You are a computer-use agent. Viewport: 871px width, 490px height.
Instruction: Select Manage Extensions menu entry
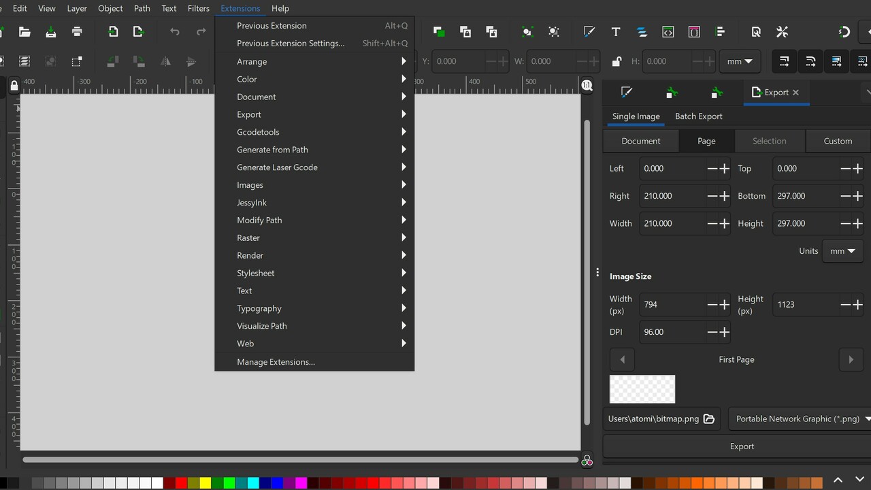coord(276,362)
